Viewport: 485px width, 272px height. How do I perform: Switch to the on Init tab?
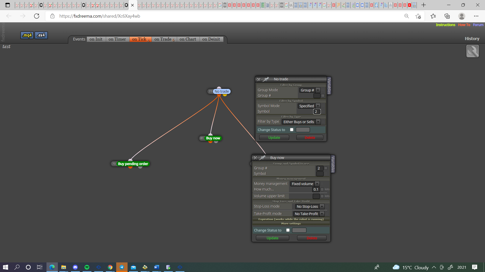click(x=96, y=39)
